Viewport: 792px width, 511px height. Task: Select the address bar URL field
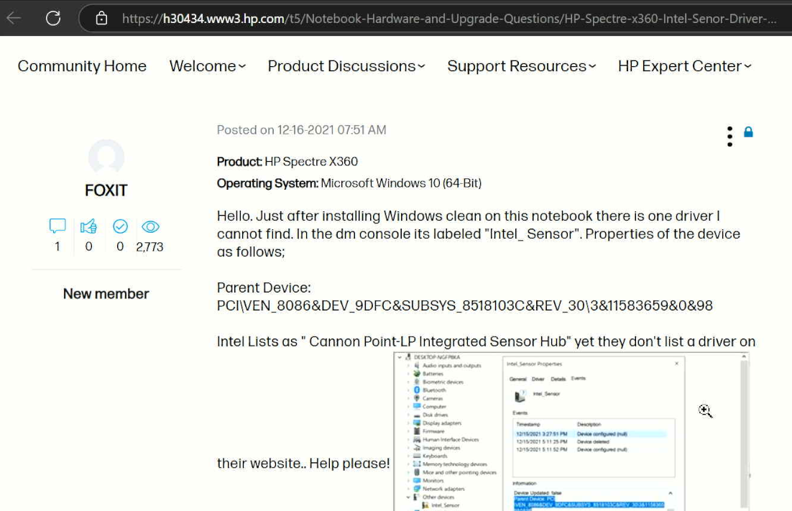(448, 19)
